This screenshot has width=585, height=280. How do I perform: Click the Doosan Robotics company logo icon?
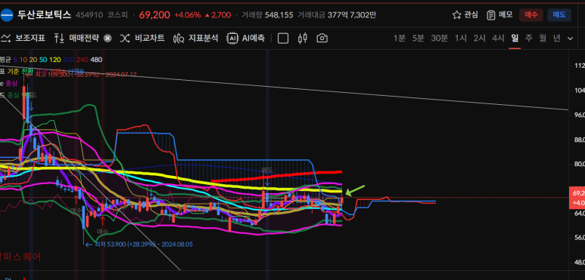tap(6, 15)
